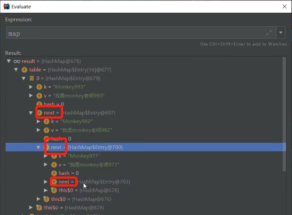Viewport: 292px width, 215px height.
Task: Collapse the selected next = {HashMap$Entry@700} node
Action: [x=39, y=148]
